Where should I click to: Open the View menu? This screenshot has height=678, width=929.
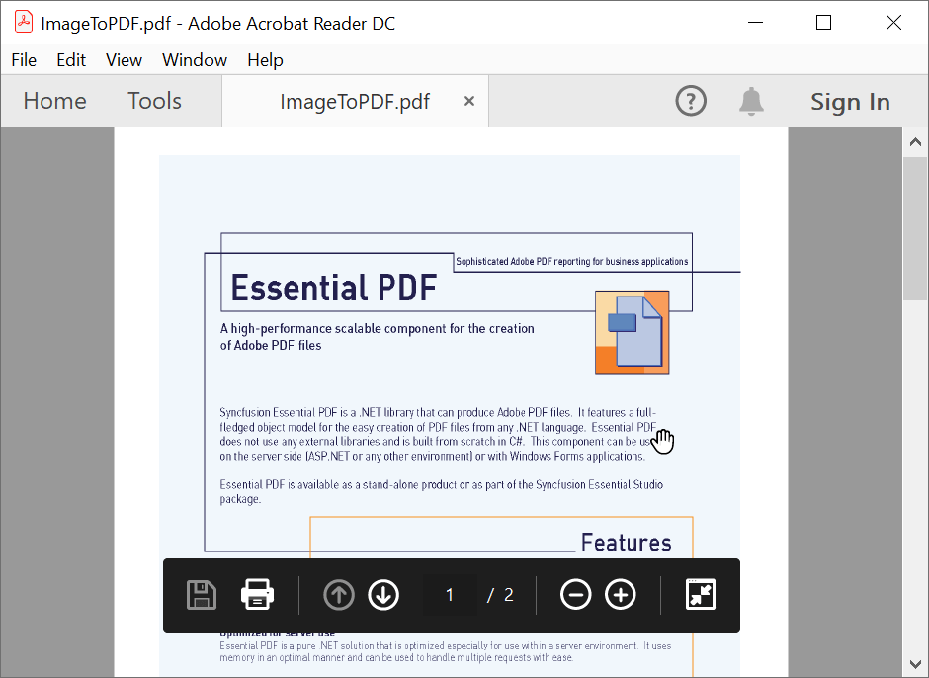click(x=124, y=60)
